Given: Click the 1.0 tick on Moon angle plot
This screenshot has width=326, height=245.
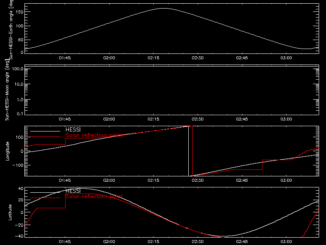Looking at the screenshot, I should coord(20,100).
